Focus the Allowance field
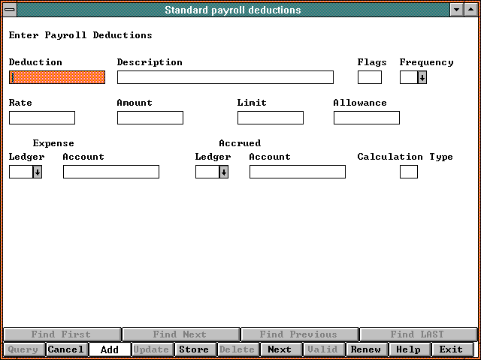 tap(367, 118)
